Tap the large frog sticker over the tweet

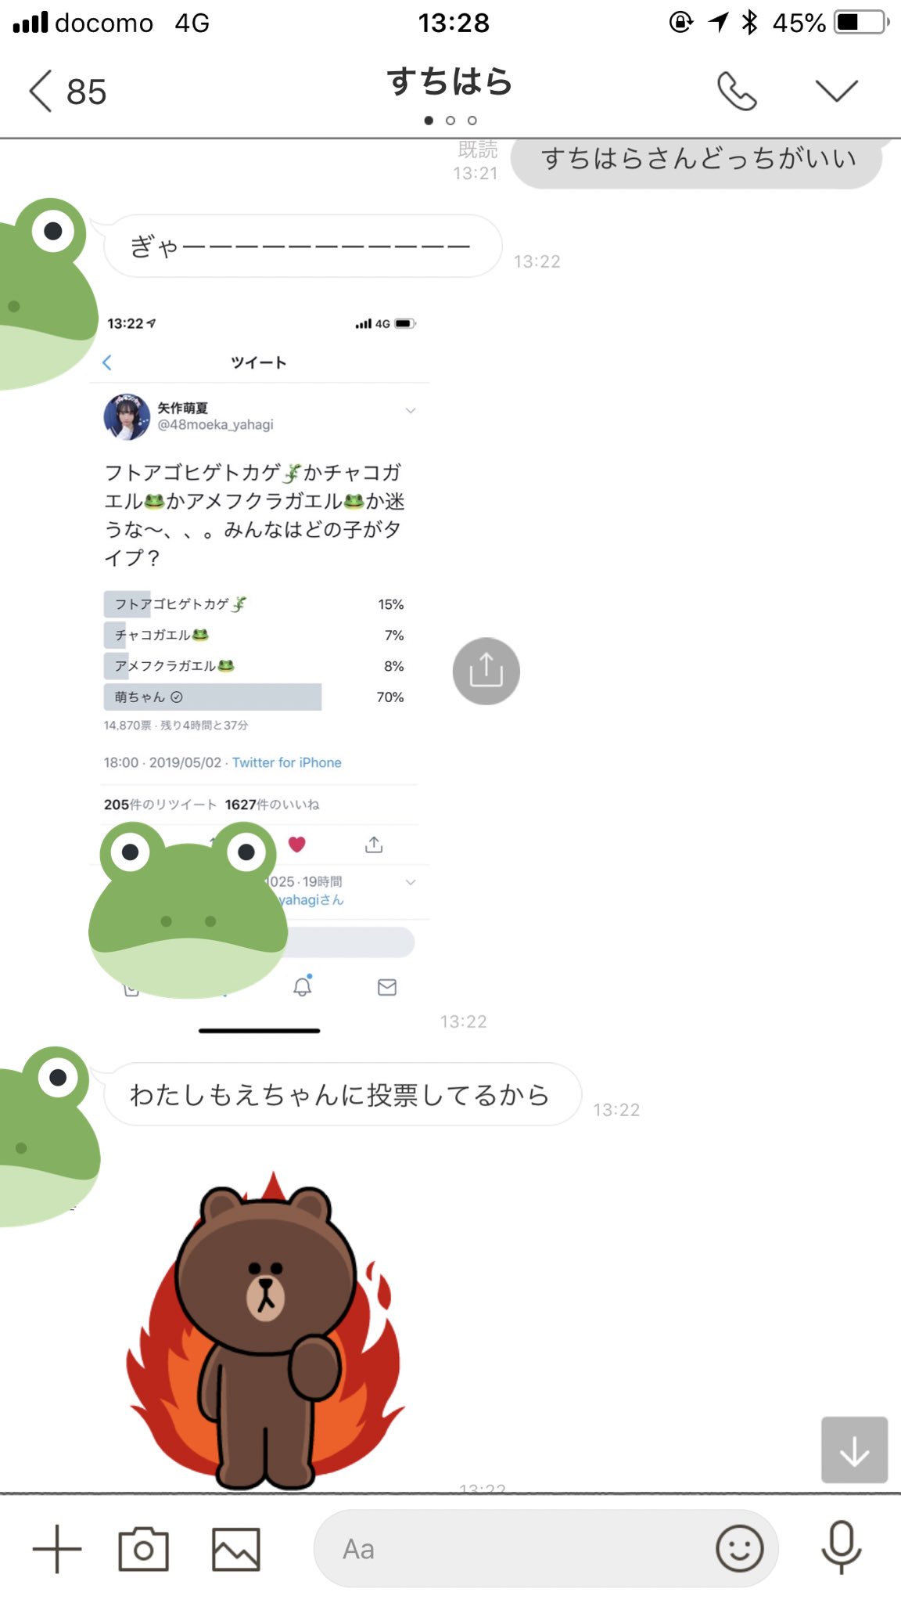click(x=188, y=910)
